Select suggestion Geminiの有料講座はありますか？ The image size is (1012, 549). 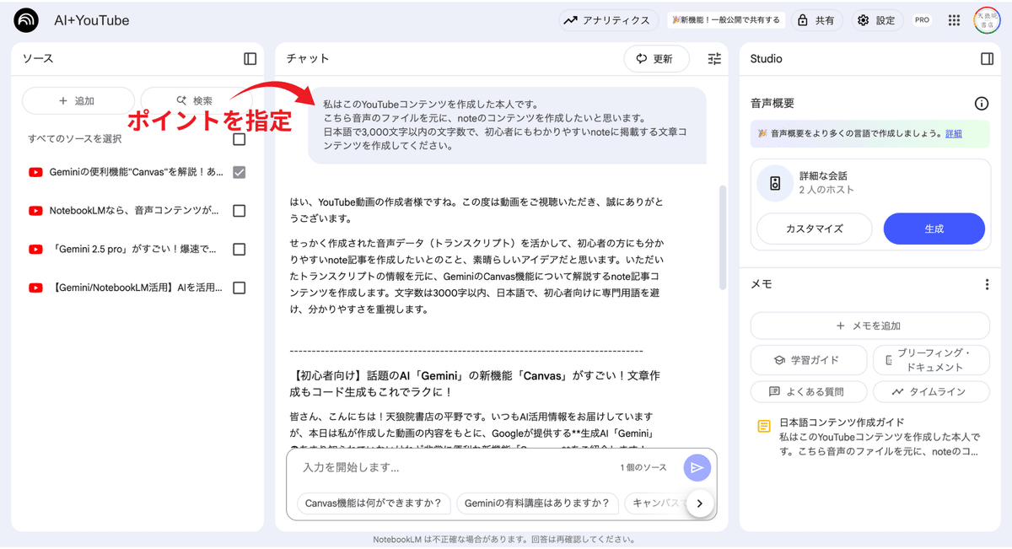click(537, 503)
